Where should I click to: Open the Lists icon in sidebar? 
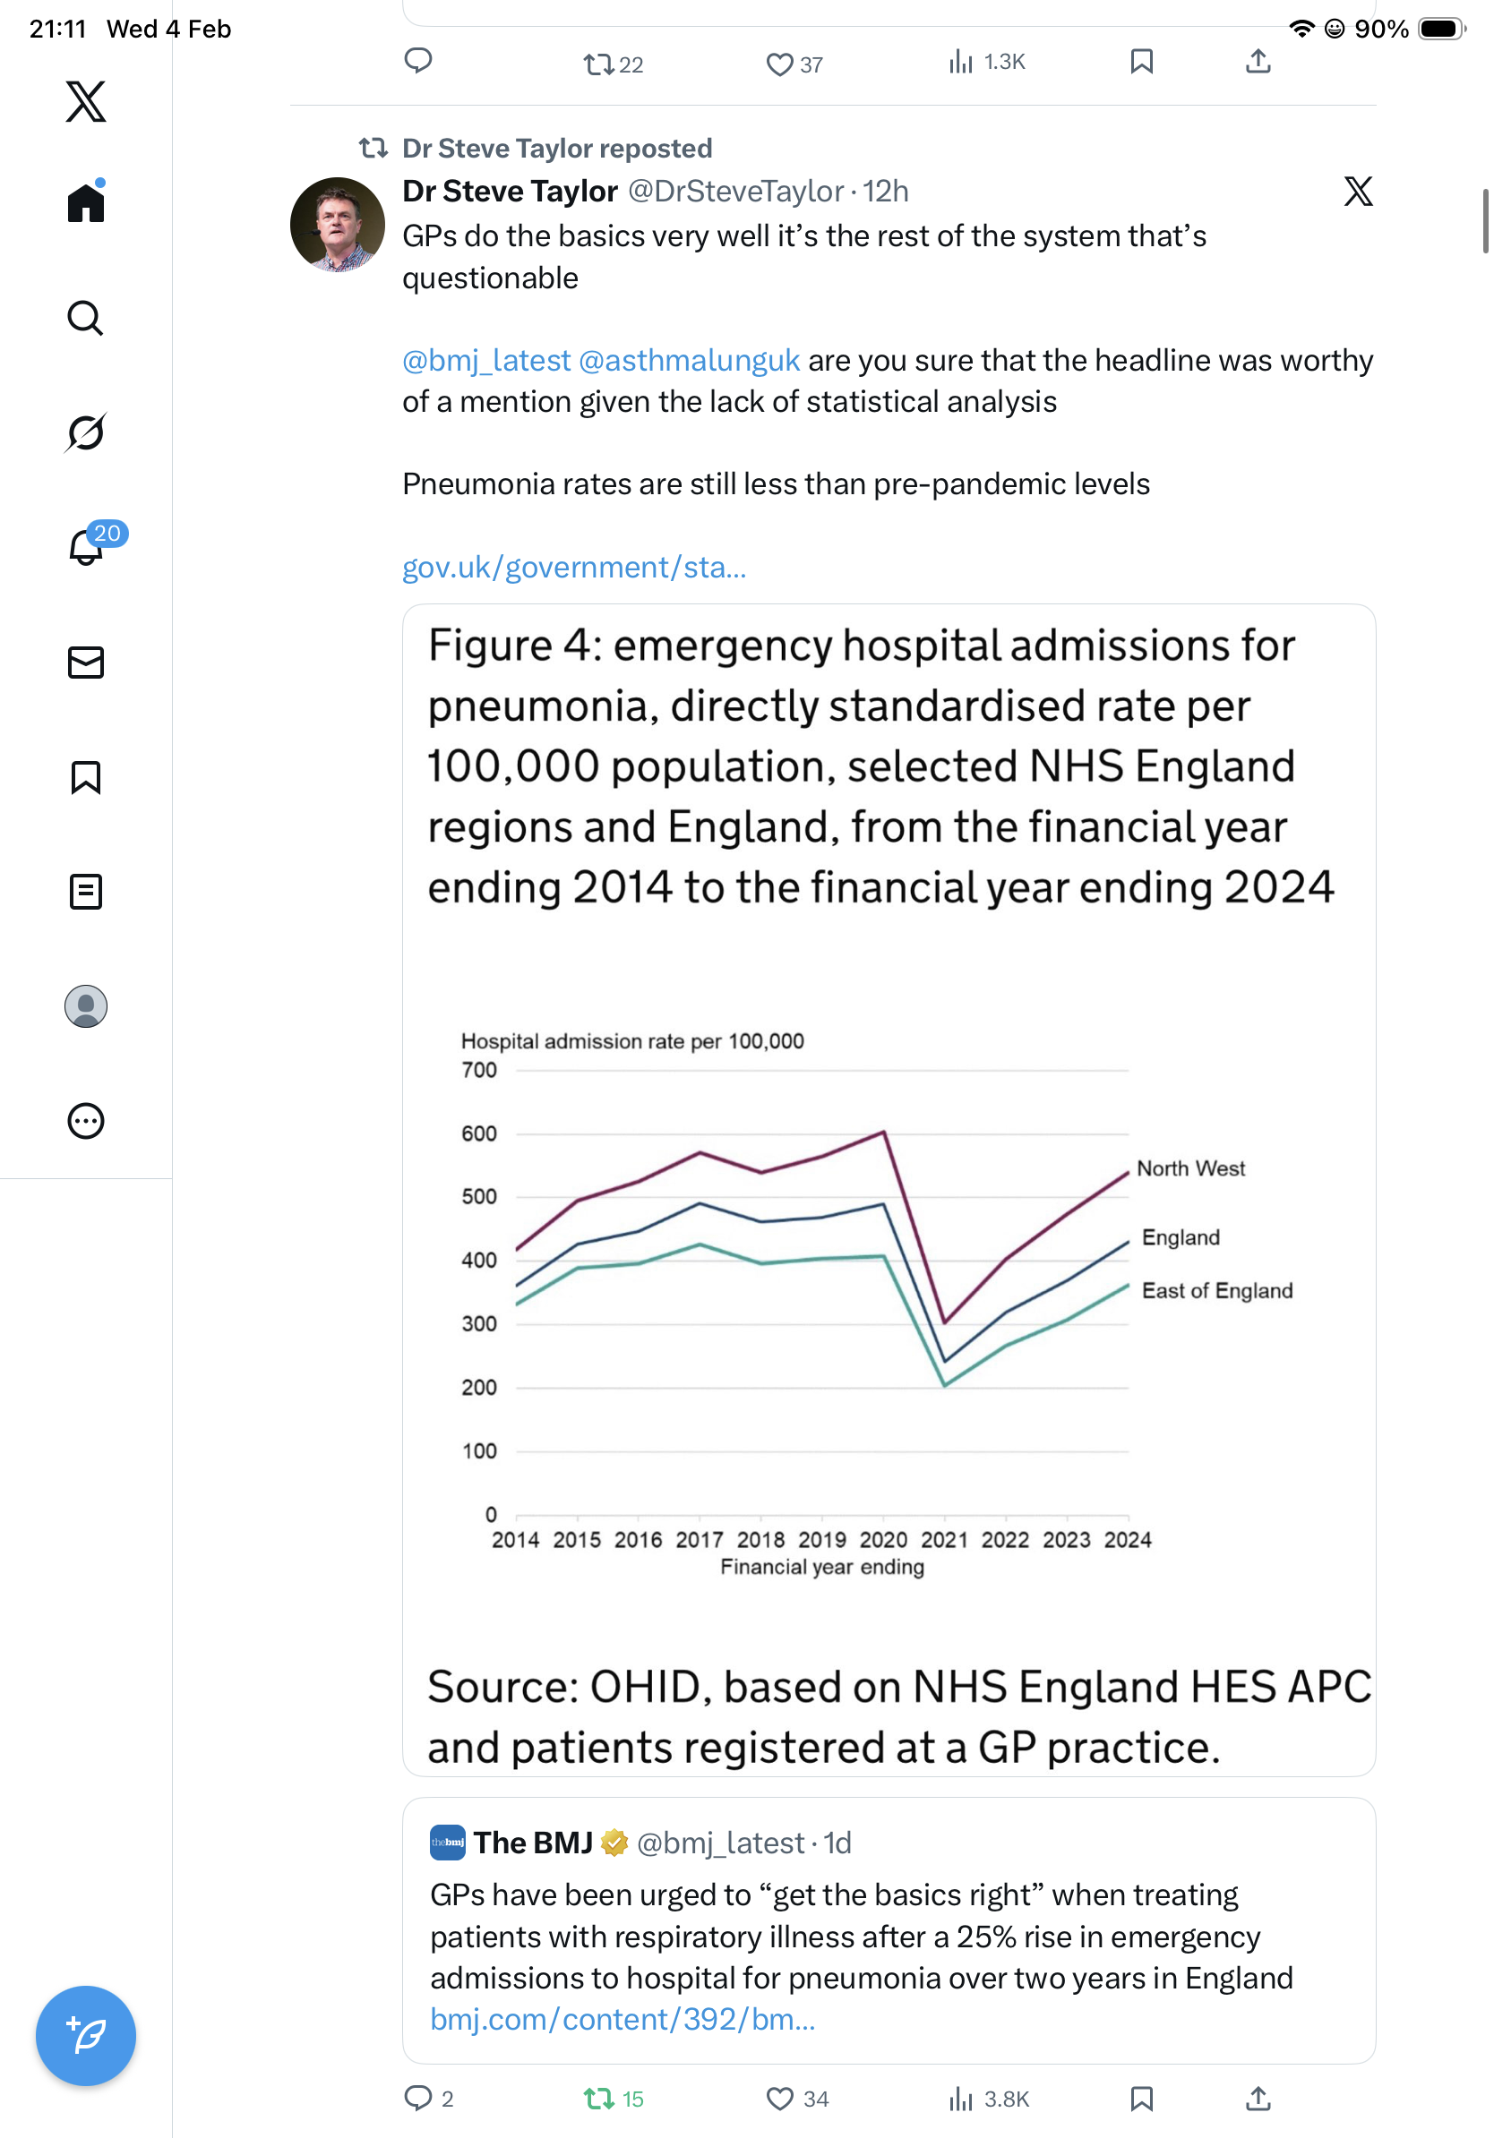[x=86, y=892]
